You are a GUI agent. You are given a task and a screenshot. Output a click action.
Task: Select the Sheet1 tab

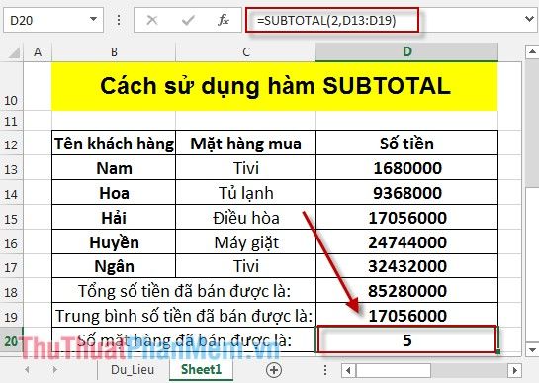[x=201, y=370]
